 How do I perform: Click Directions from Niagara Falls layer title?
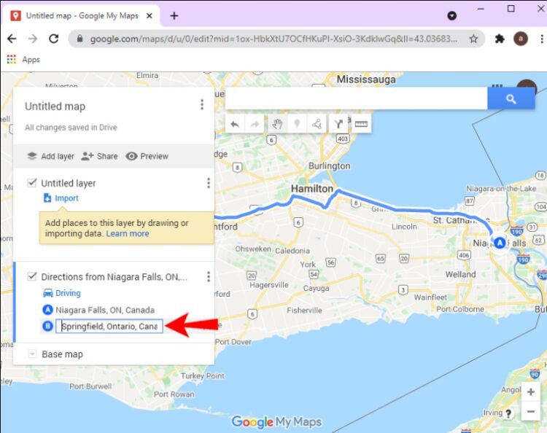click(x=114, y=277)
